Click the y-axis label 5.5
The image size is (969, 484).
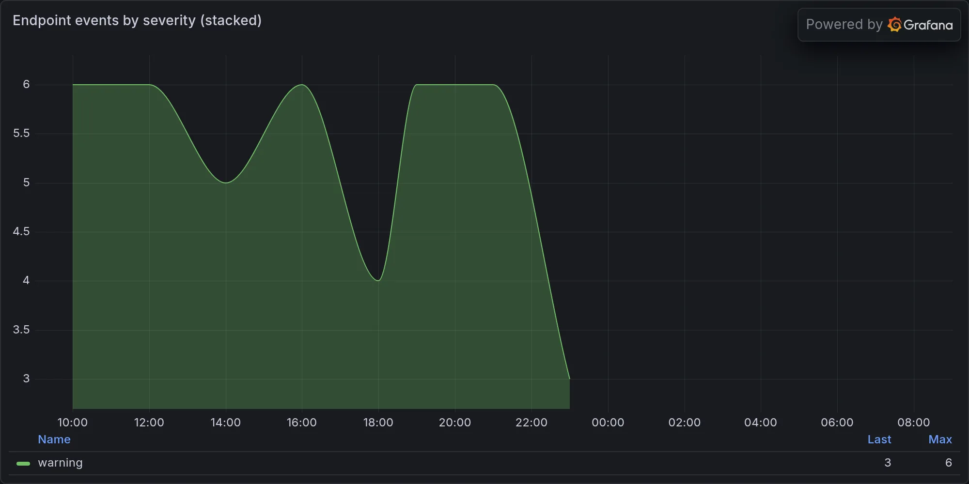click(21, 134)
